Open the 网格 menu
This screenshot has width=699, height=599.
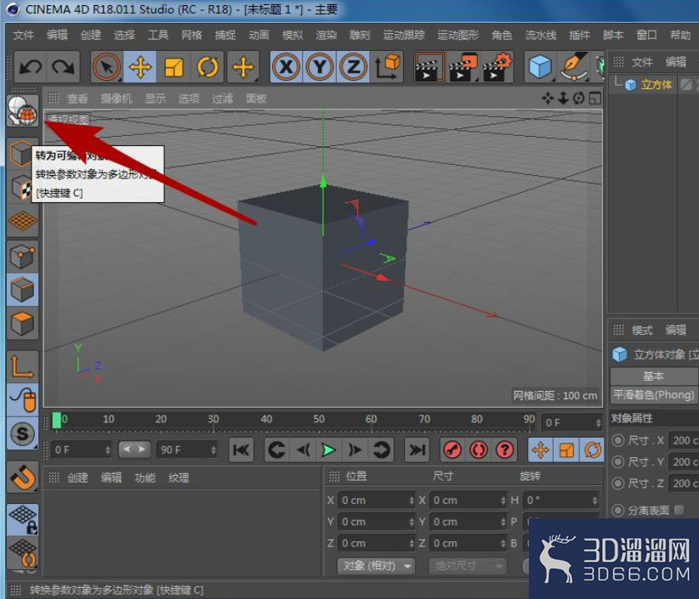pos(191,35)
